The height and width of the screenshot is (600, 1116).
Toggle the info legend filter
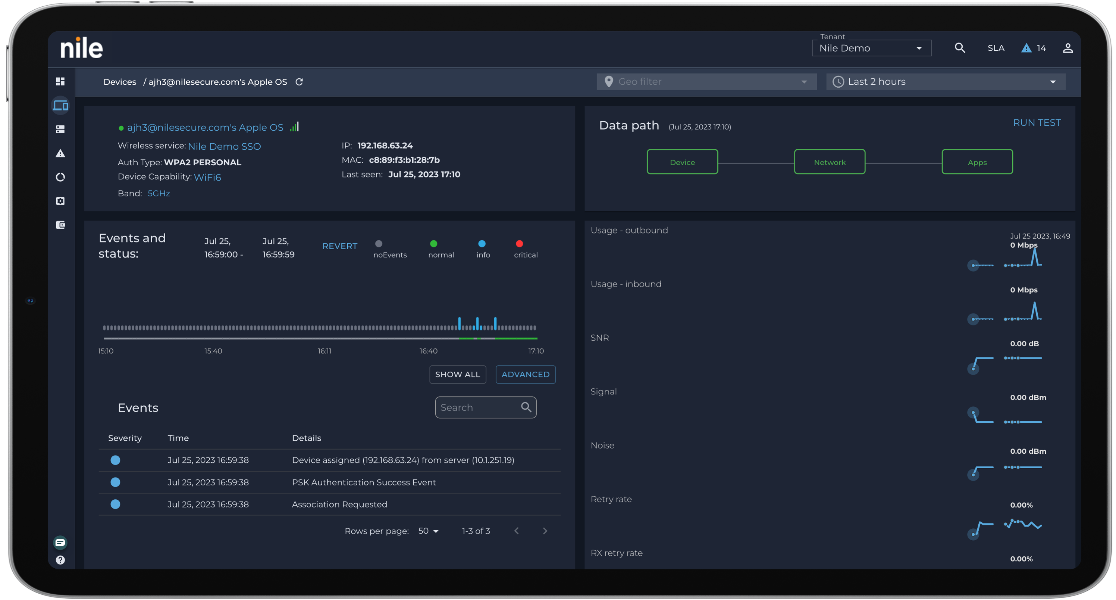[x=483, y=249]
